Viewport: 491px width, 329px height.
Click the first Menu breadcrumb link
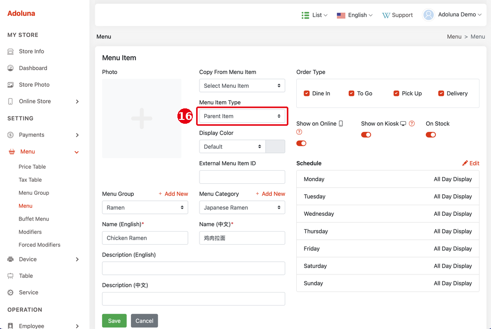click(x=454, y=36)
